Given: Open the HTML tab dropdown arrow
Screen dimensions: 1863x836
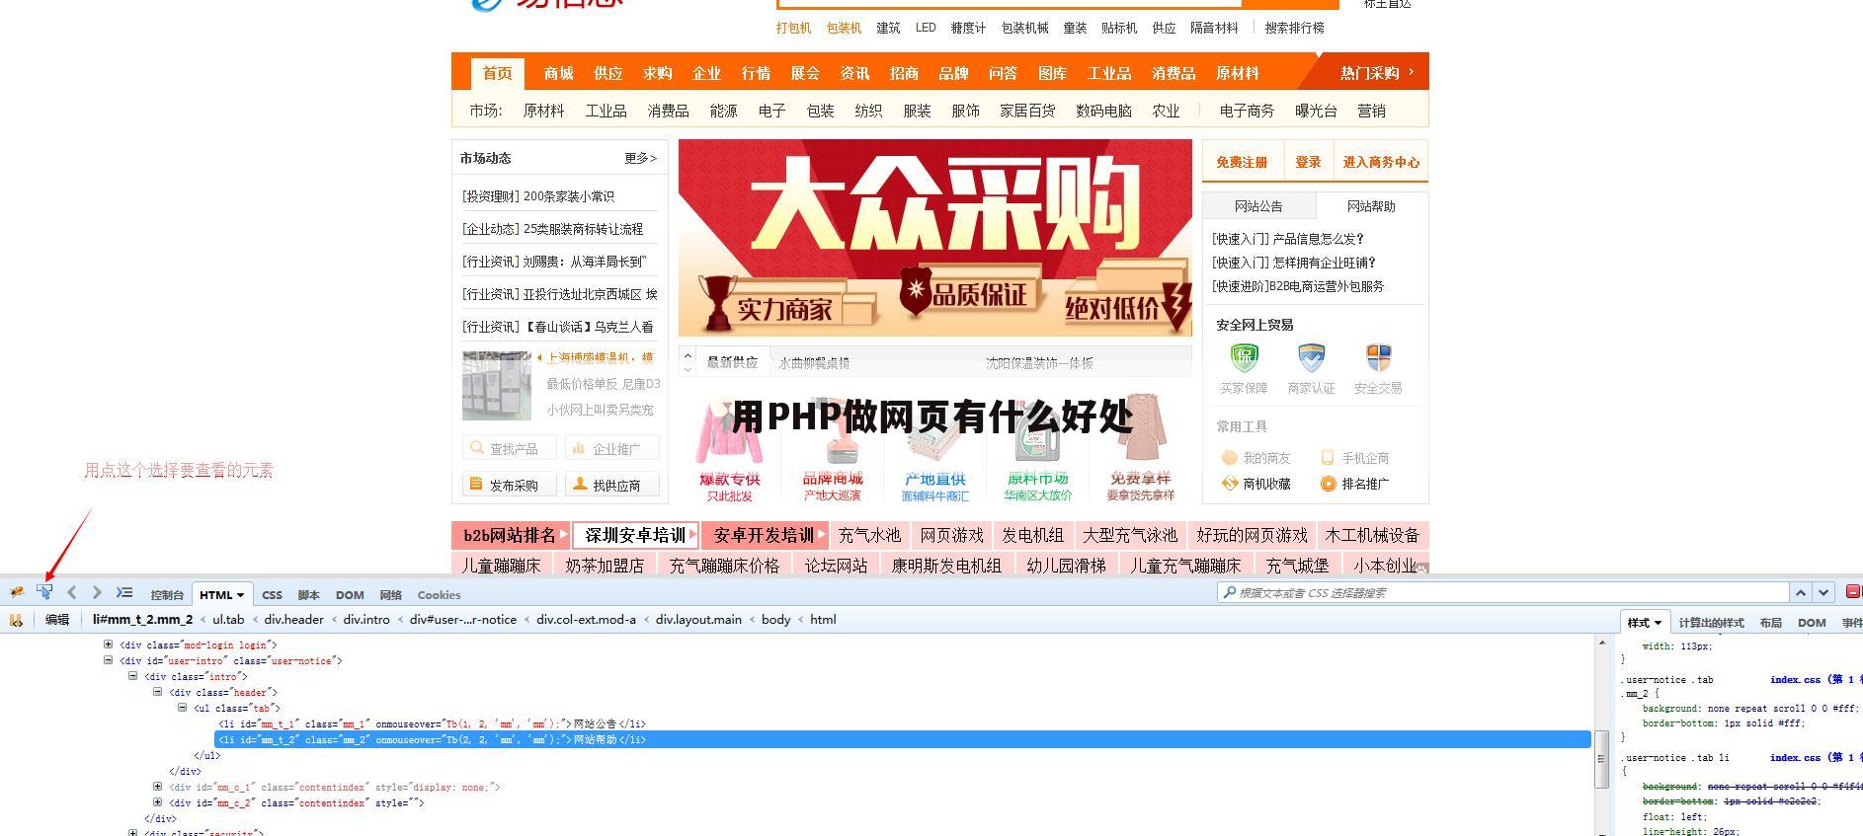Looking at the screenshot, I should point(240,595).
